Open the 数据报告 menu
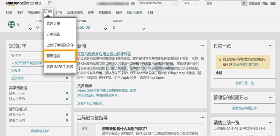 point(105,13)
